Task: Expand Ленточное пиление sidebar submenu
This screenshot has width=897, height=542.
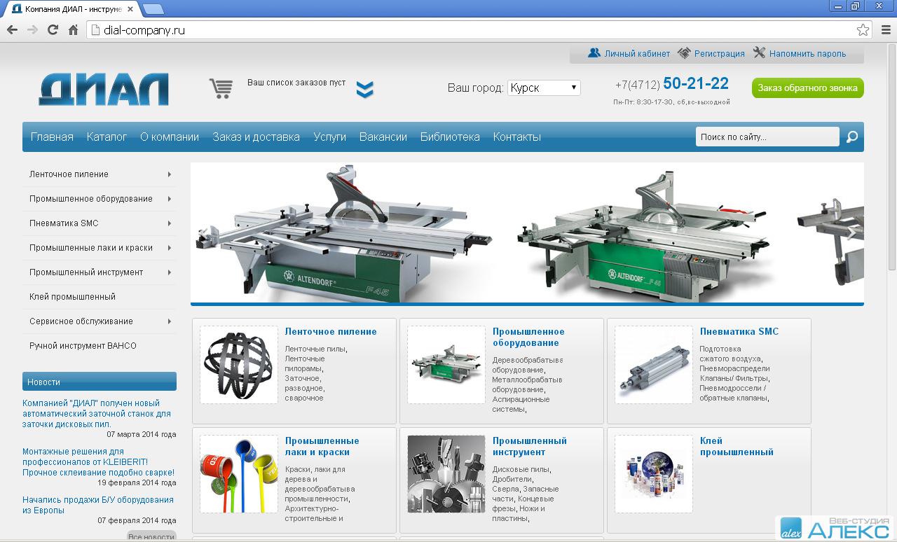Action: point(170,174)
